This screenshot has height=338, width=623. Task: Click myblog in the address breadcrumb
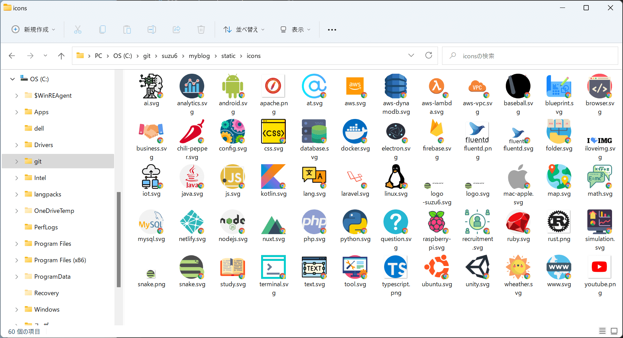coord(199,56)
